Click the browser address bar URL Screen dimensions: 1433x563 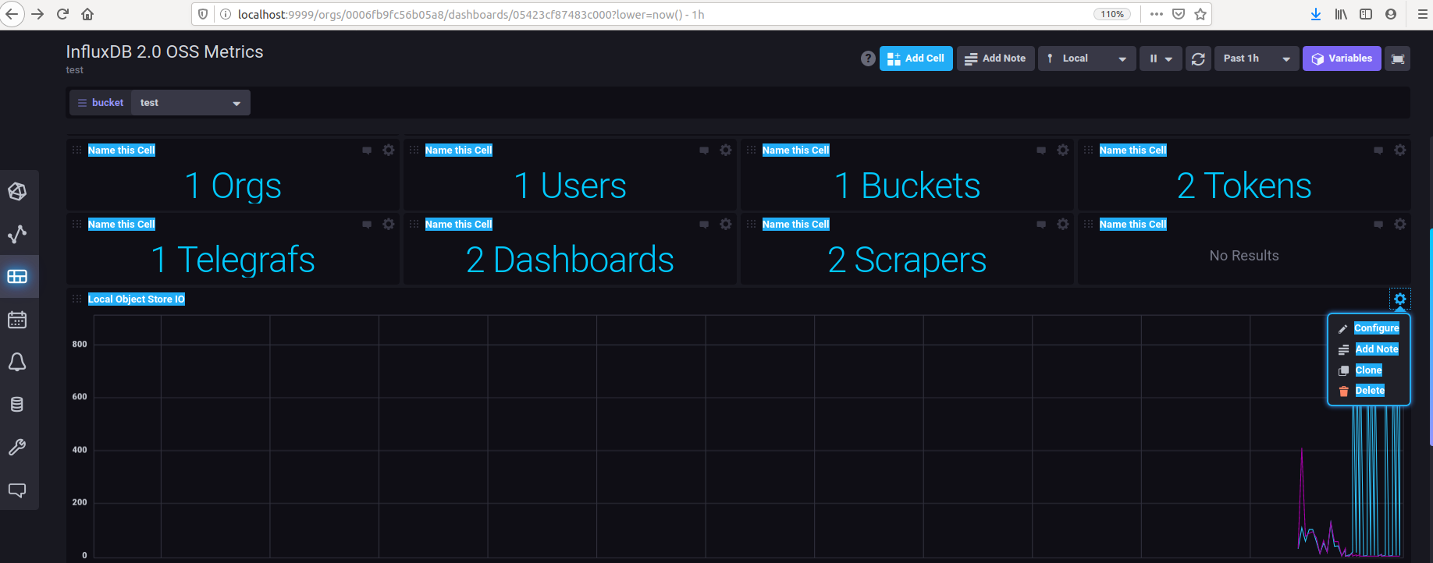[471, 14]
